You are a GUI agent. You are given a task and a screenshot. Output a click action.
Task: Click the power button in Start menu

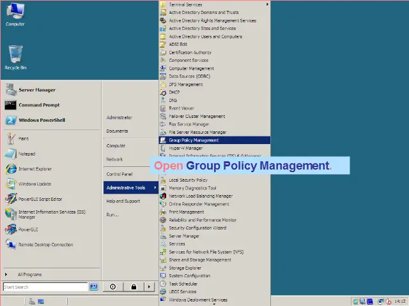[112, 287]
